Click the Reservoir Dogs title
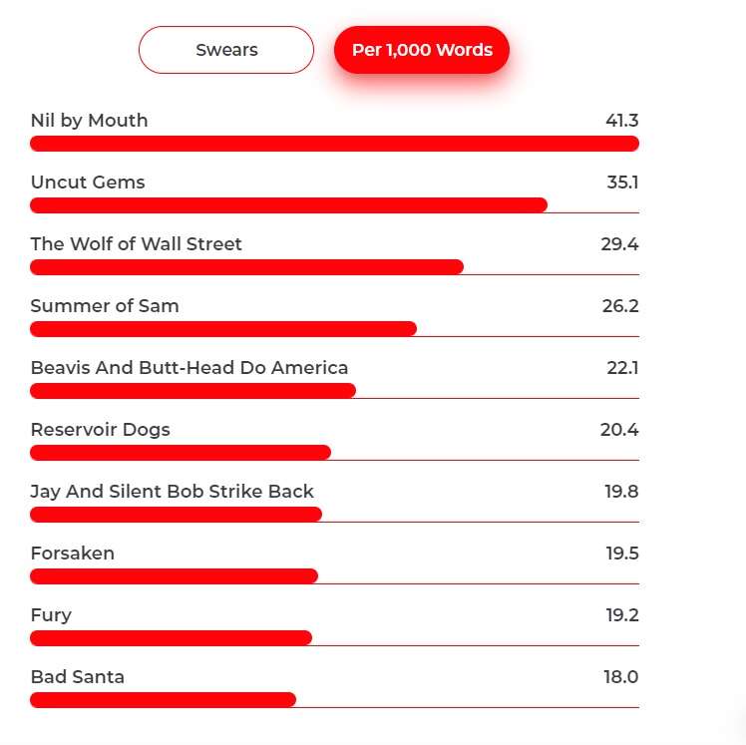Viewport: 746px width, 745px height. (101, 430)
